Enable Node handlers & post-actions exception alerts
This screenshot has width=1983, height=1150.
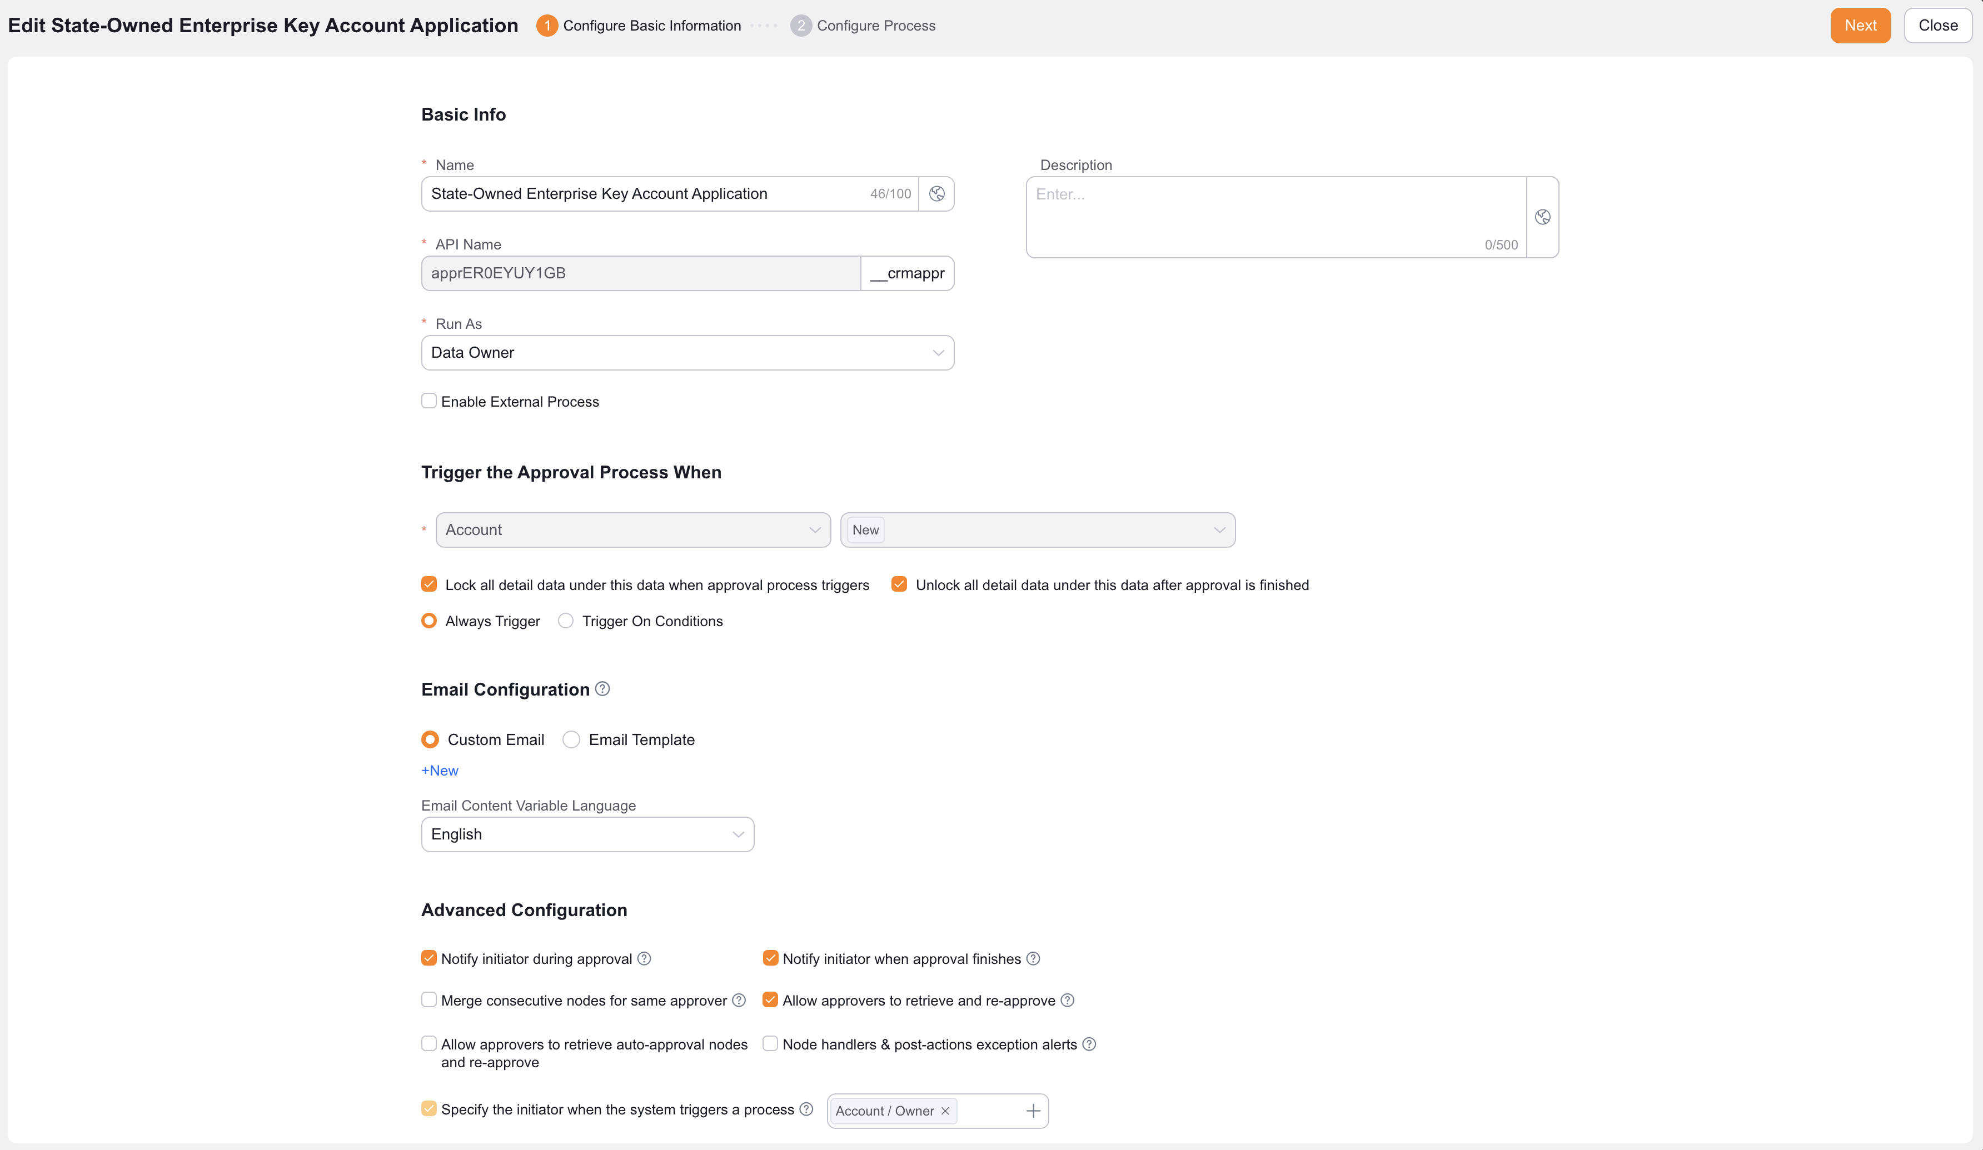[770, 1044]
